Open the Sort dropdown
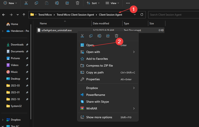Image resolution: width=199 pixels, height=127 pixels. (93, 3)
